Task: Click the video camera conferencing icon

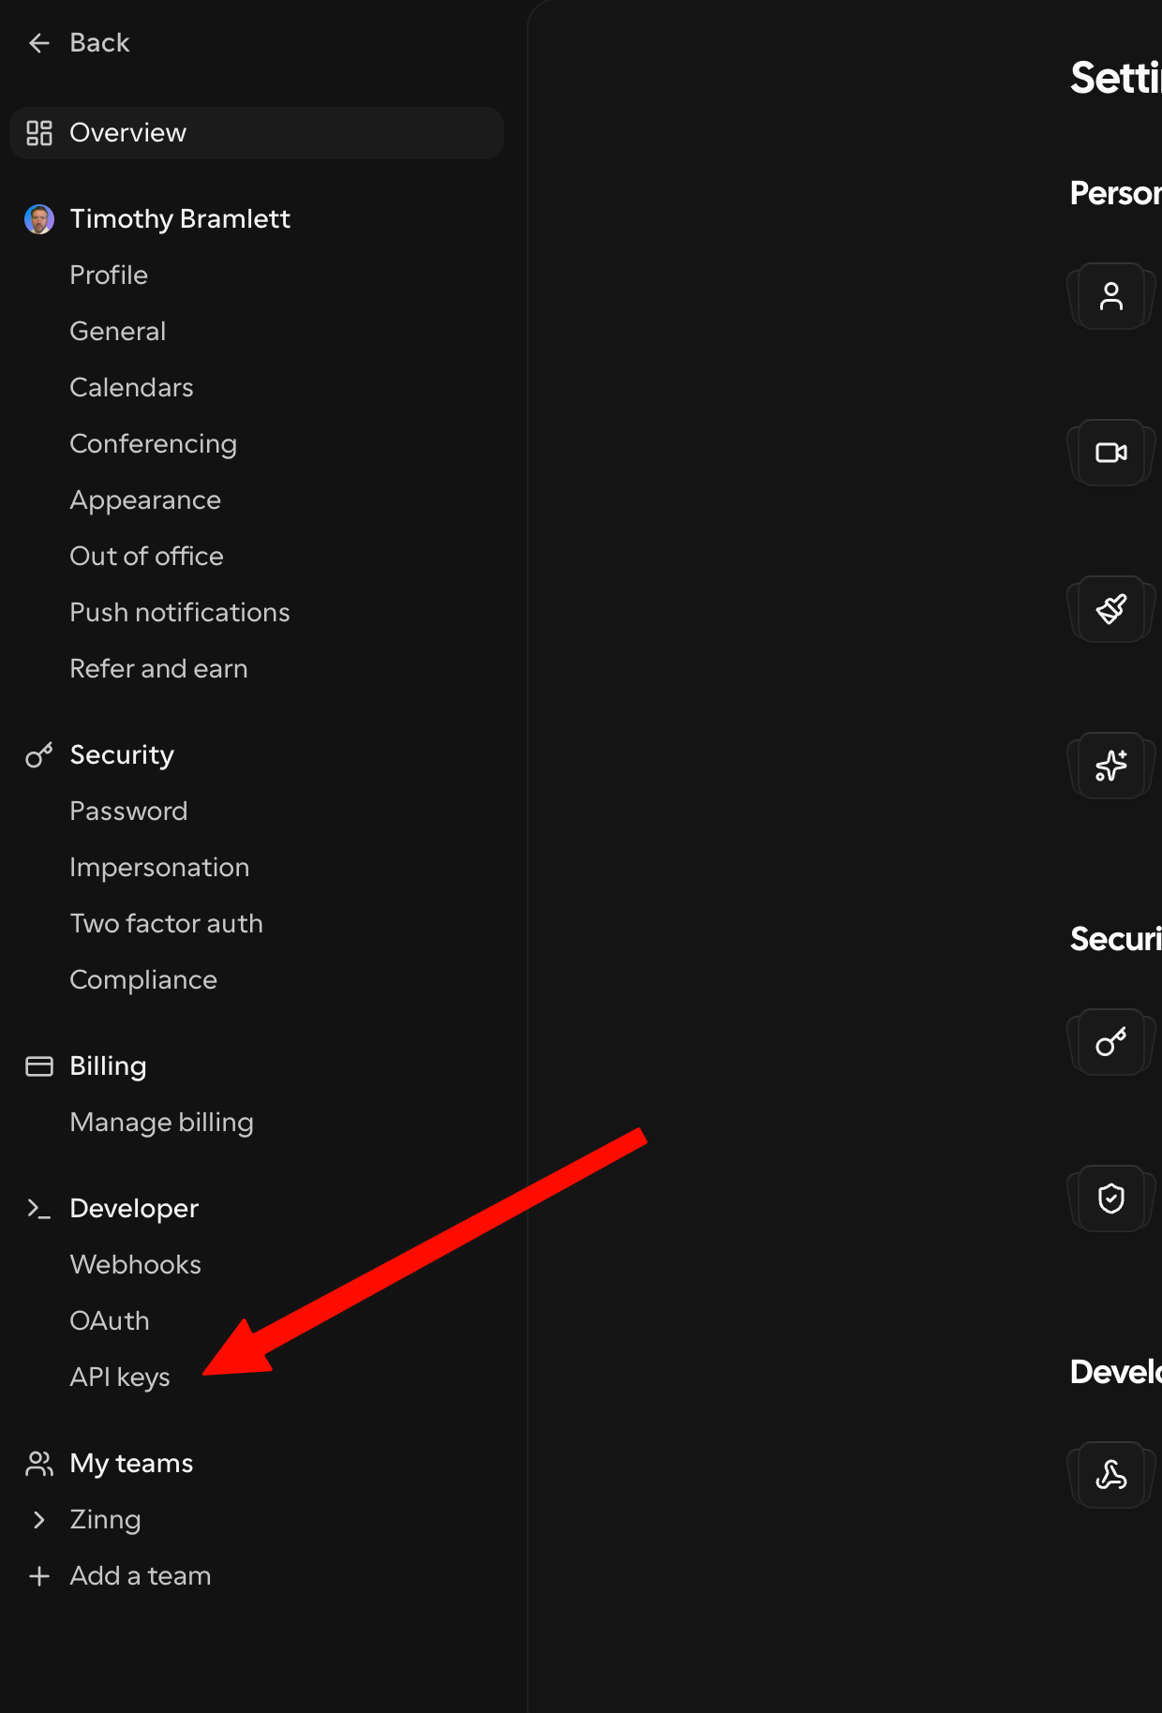Action: pyautogui.click(x=1111, y=453)
